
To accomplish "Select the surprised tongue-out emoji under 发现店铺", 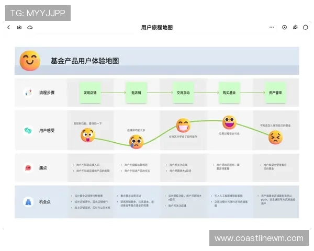I will 87,135.
